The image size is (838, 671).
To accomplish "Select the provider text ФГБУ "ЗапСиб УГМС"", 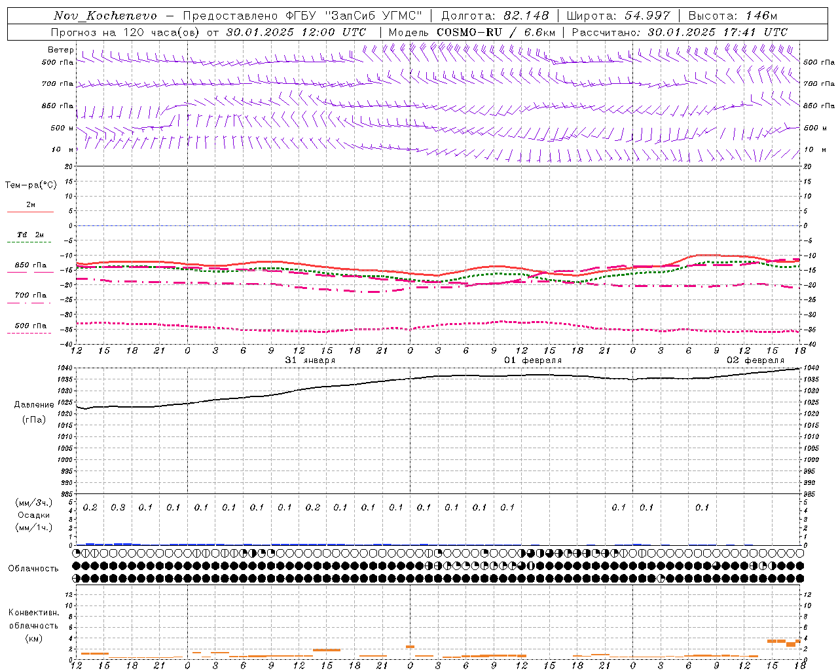I will tap(354, 16).
